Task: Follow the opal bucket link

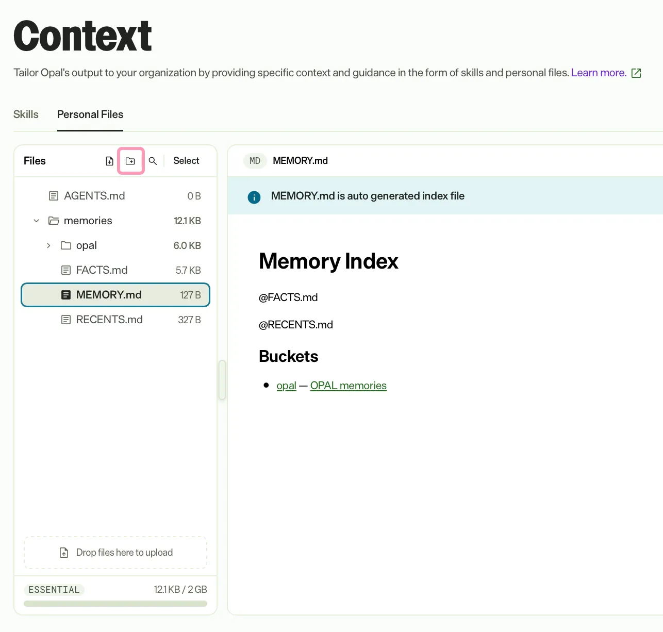Action: point(287,386)
